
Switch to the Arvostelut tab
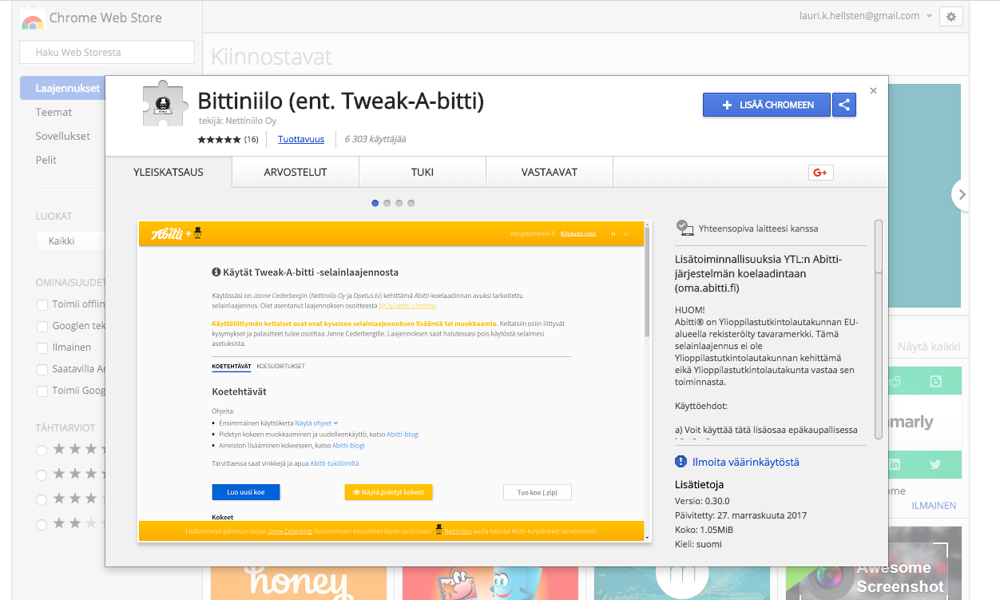point(296,172)
